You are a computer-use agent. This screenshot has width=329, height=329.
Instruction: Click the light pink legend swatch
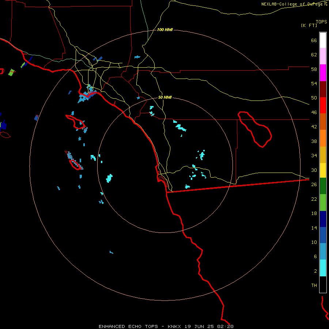(x=323, y=56)
